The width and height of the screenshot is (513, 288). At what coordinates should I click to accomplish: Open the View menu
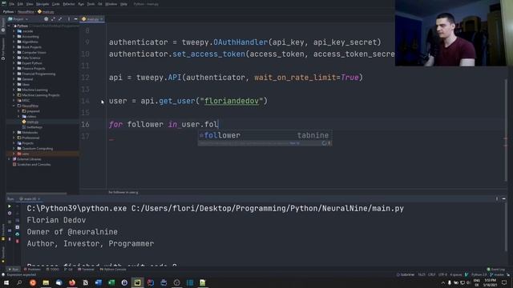point(30,4)
